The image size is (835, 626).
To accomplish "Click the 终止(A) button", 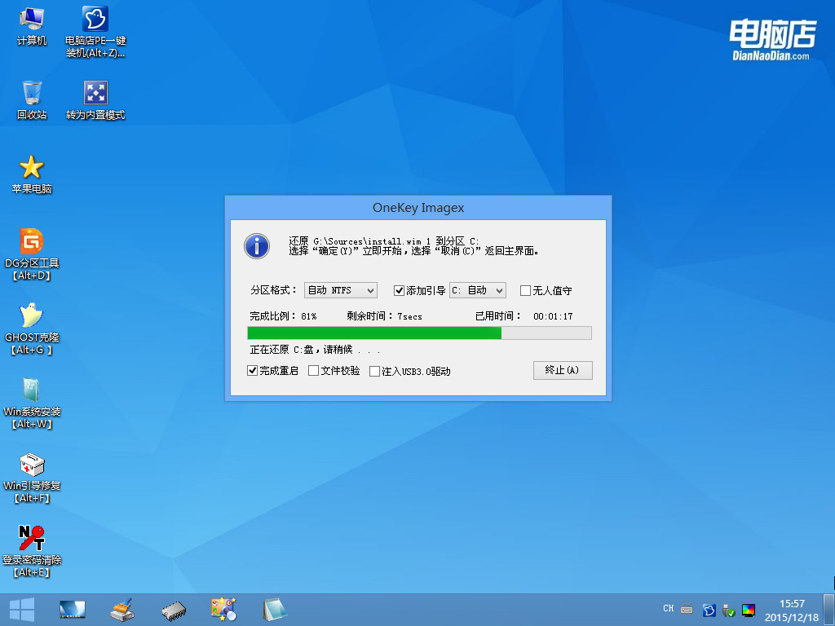I will tap(562, 370).
